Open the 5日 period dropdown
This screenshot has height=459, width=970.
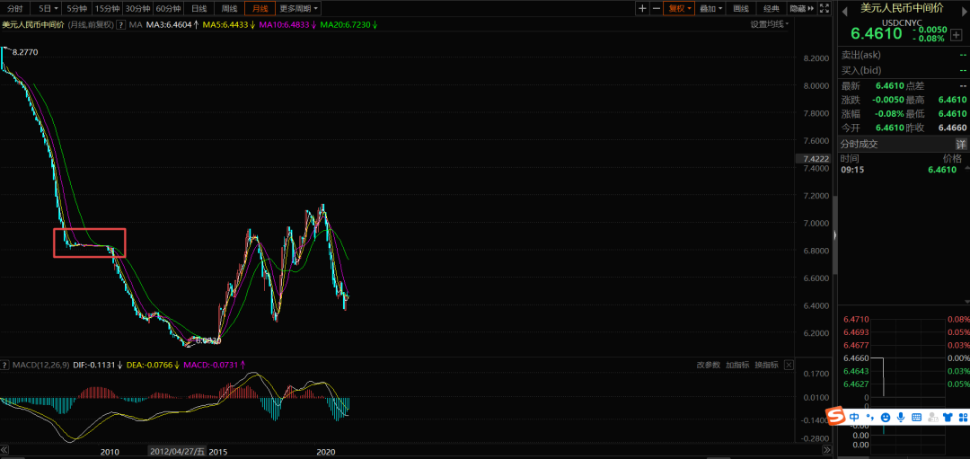click(x=47, y=9)
